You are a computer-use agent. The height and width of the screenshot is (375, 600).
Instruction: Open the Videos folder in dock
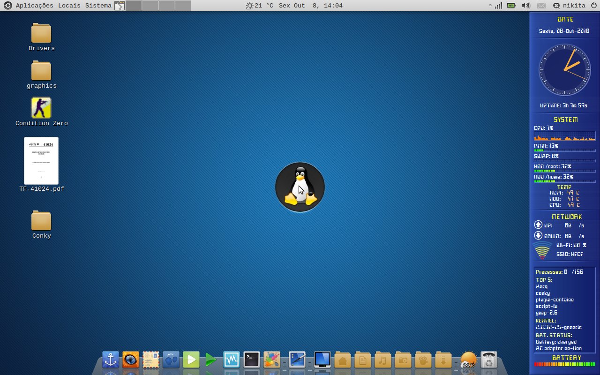coord(423,360)
